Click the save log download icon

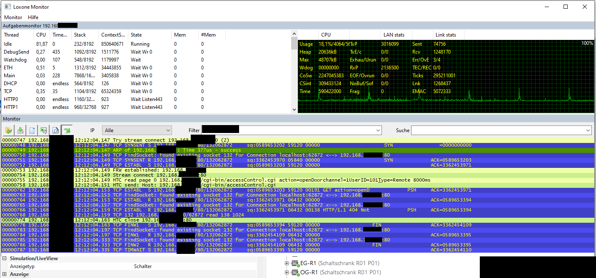tap(20, 130)
